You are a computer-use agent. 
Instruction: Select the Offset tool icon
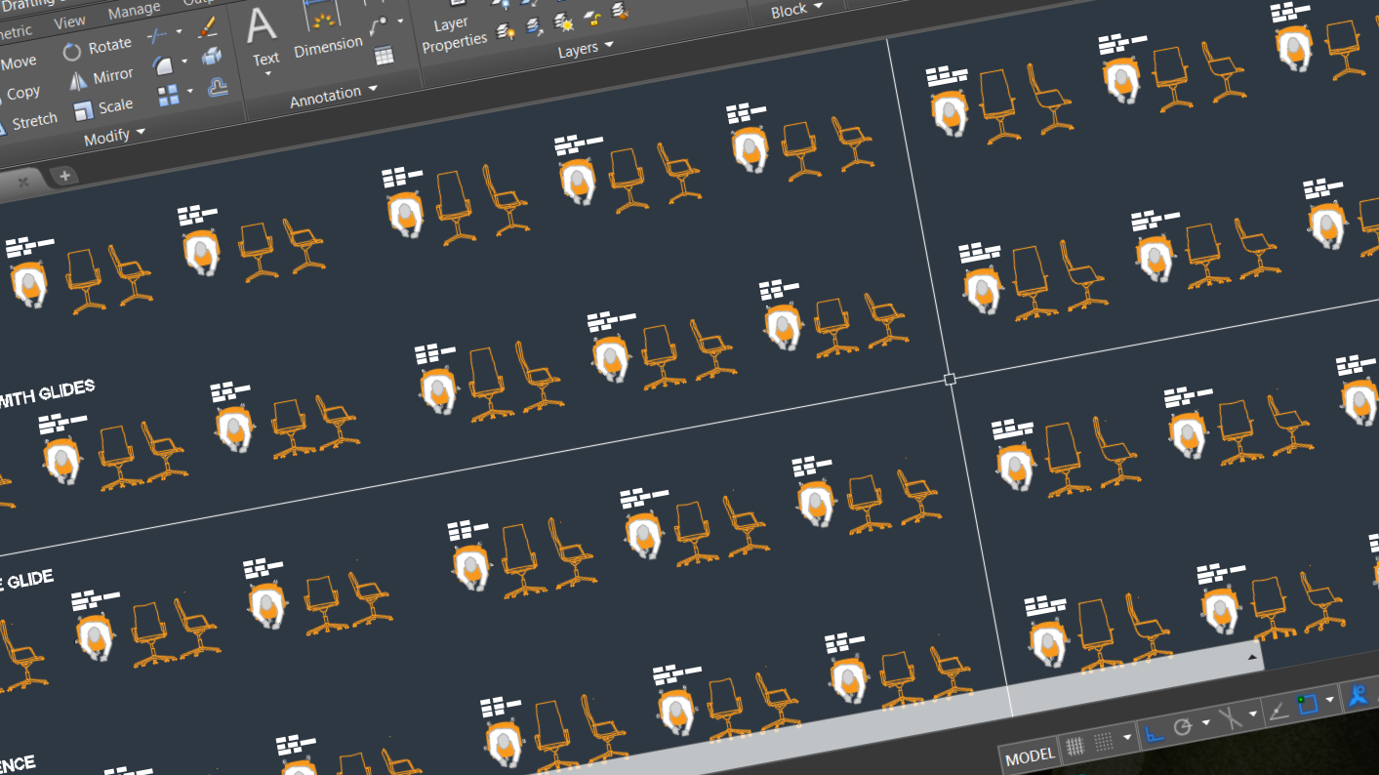pyautogui.click(x=218, y=87)
